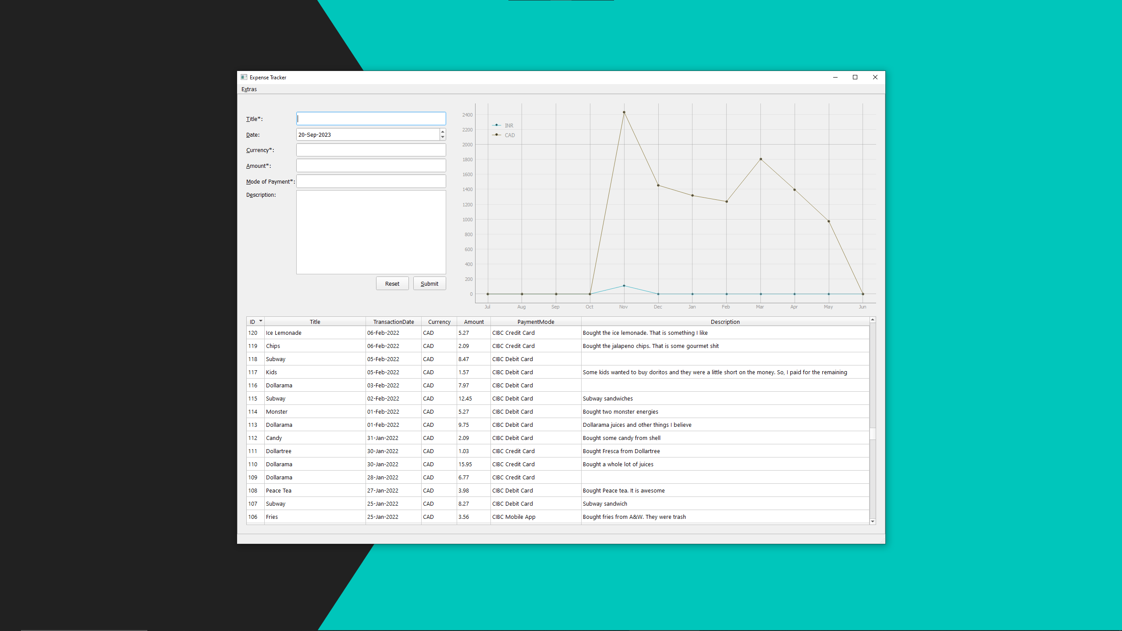Open the Extras menu

[x=249, y=89]
